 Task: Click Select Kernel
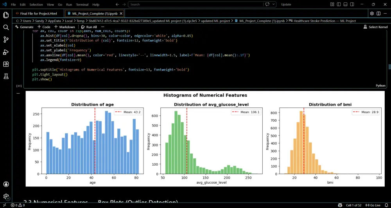(x=375, y=27)
